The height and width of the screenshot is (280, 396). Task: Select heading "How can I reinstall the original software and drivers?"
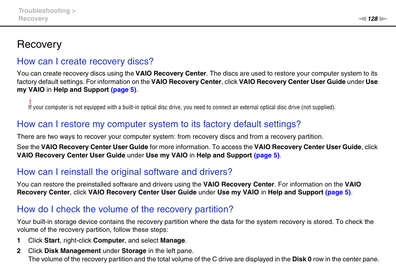(125, 172)
